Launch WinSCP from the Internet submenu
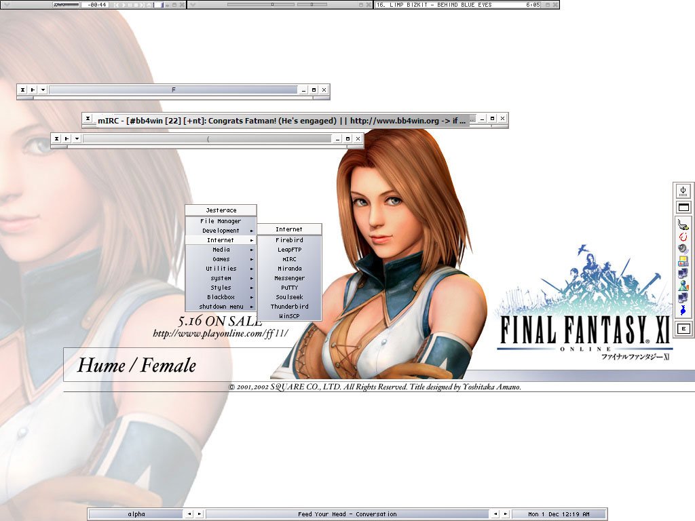Viewport: 695px width, 521px height. pos(289,316)
